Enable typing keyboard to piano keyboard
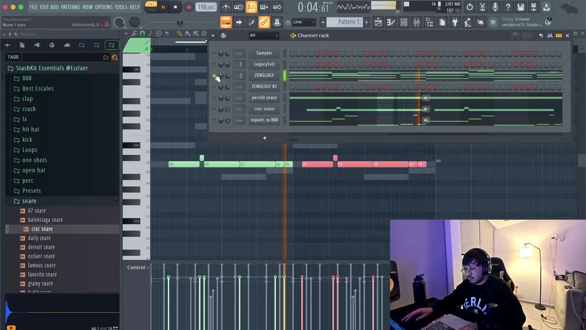 tap(226, 22)
